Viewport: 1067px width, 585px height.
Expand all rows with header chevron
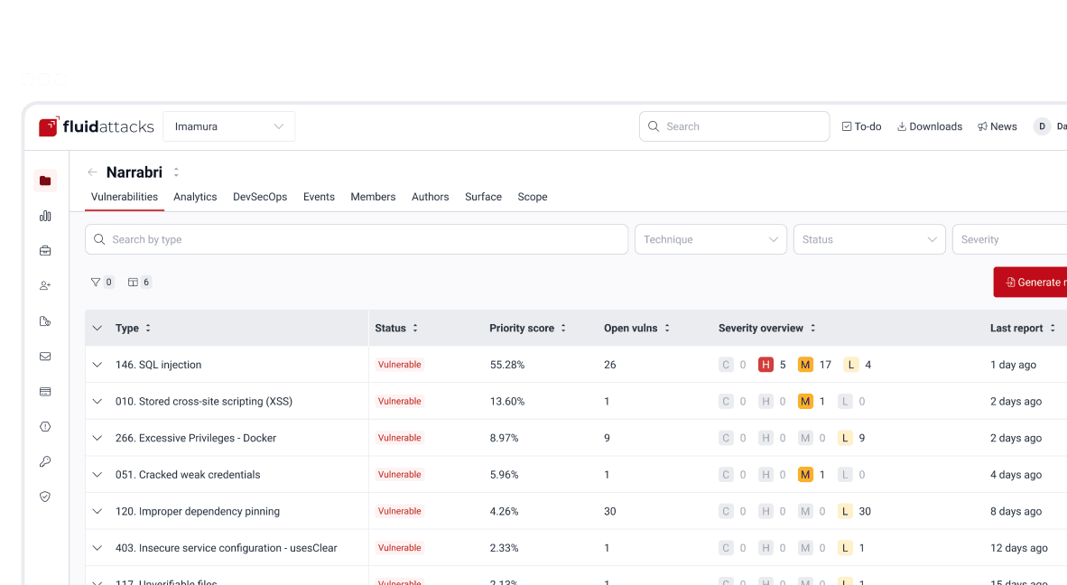coord(97,328)
